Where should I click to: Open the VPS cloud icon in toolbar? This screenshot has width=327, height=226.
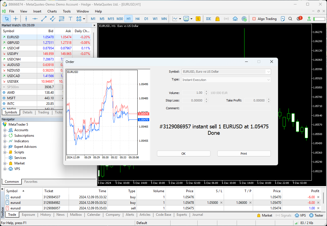[235, 19]
